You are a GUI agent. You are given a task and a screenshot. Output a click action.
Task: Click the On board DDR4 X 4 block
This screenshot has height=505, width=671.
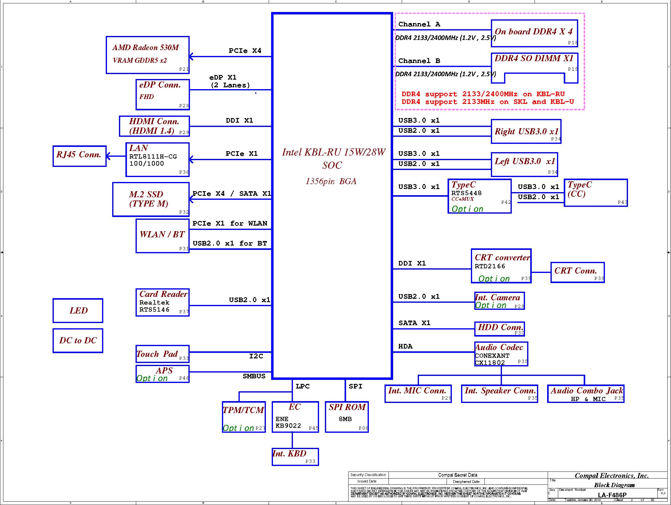click(534, 33)
